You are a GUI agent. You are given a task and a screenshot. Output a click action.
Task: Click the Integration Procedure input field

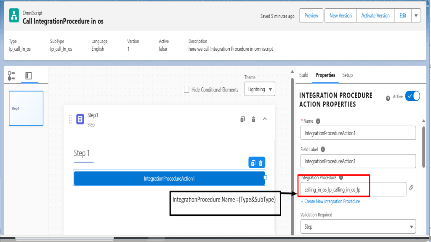point(353,189)
